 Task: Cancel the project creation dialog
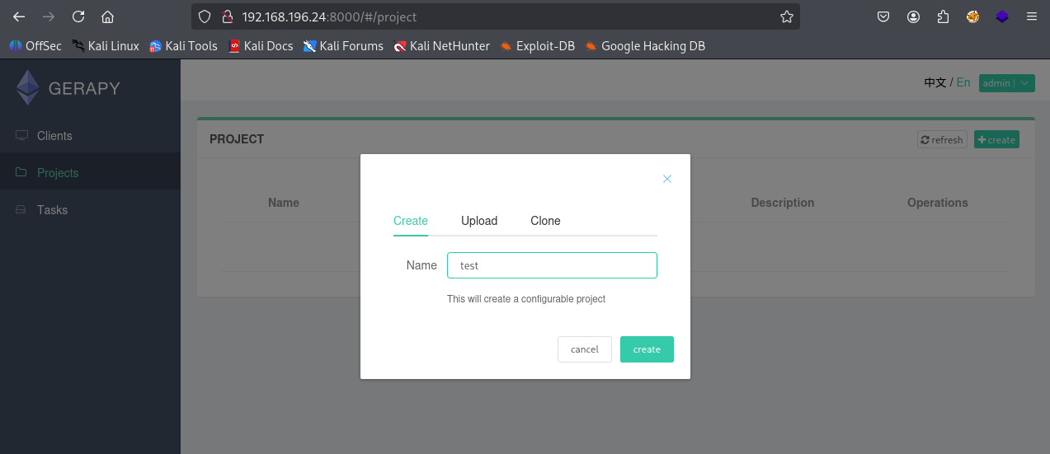coord(584,349)
